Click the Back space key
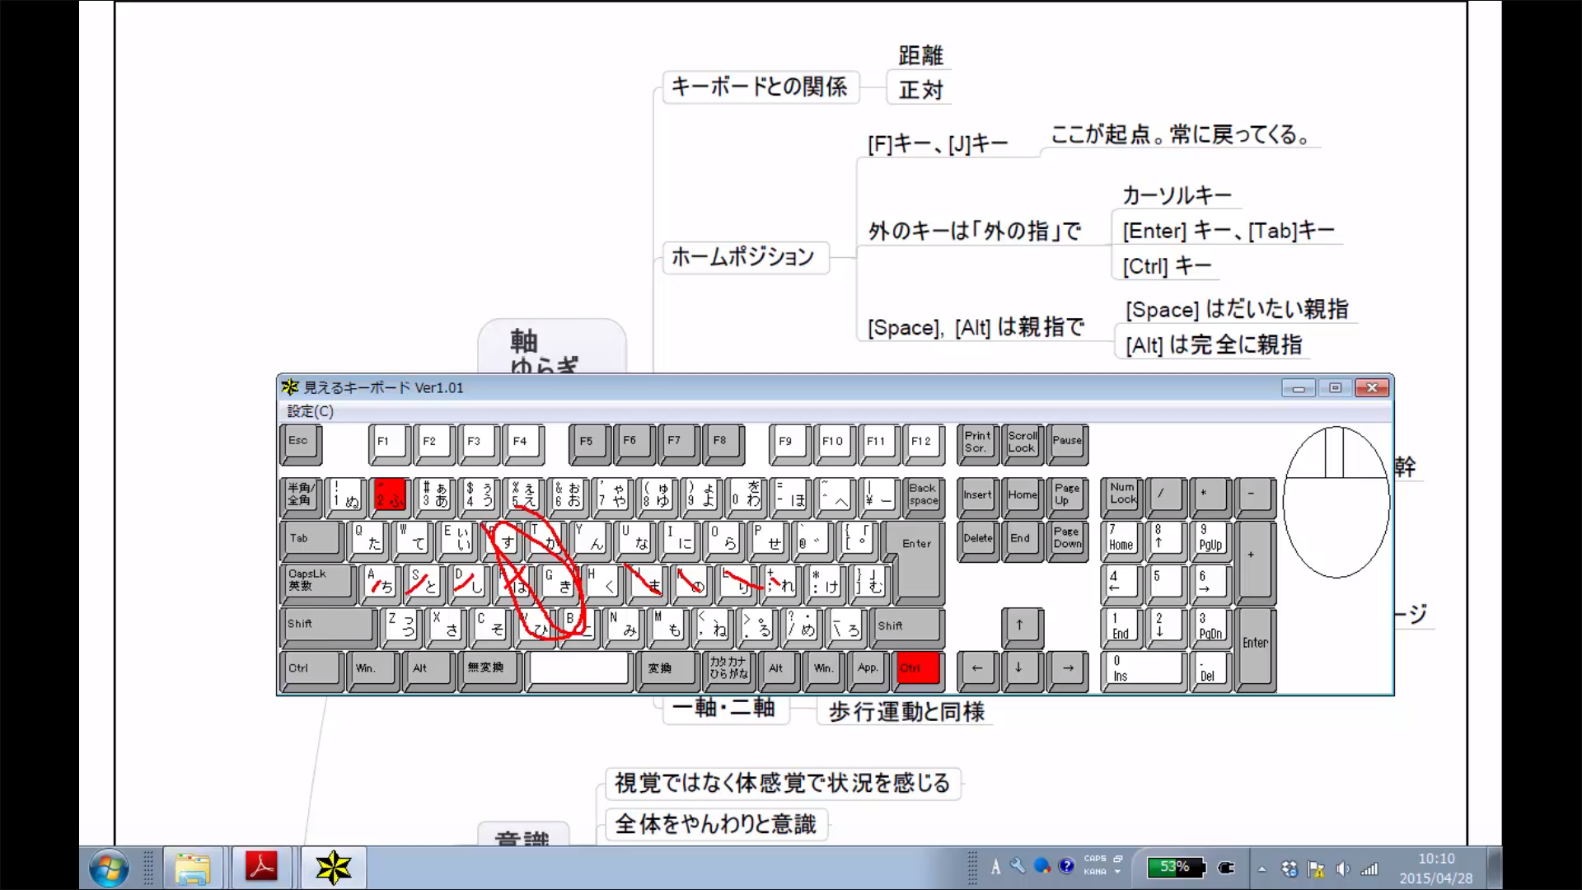 pos(923,494)
